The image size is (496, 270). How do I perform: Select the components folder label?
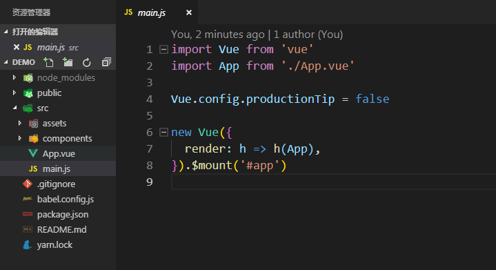(68, 139)
